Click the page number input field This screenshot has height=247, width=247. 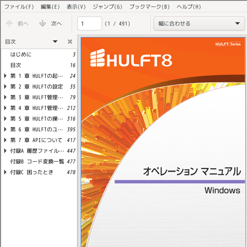(90, 23)
